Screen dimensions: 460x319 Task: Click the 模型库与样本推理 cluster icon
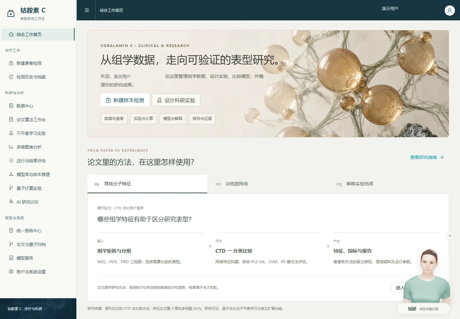point(11,174)
